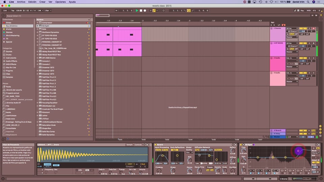Select the drums collection
This screenshot has height=182, width=324.
click(8, 29)
